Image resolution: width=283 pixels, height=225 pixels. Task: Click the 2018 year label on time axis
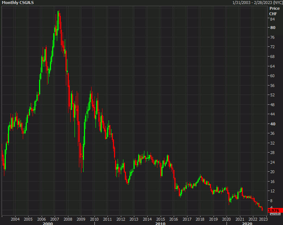click(x=200, y=219)
